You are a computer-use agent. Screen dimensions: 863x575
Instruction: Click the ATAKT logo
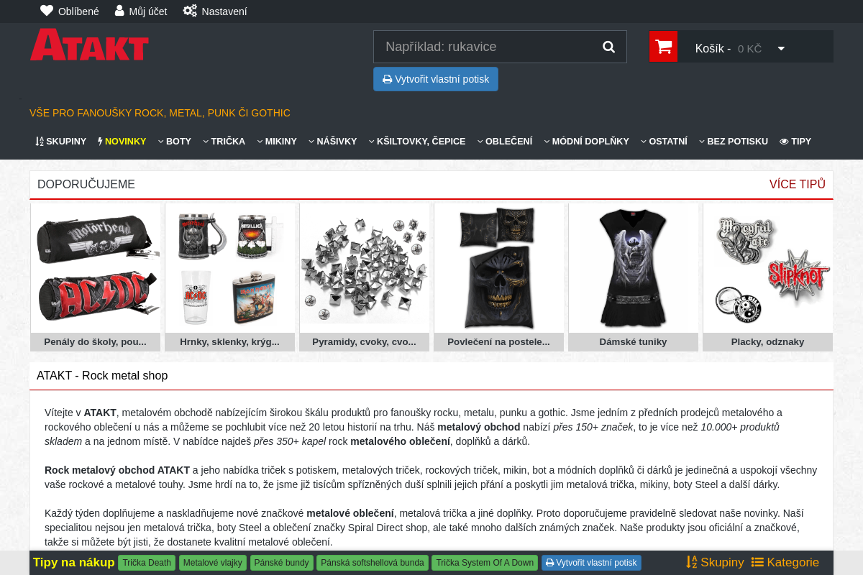tap(90, 45)
